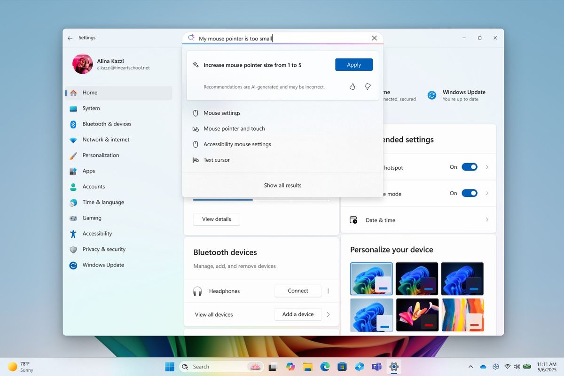The width and height of the screenshot is (564, 376).
Task: Expand hidden icons in the system tray
Action: (470, 366)
